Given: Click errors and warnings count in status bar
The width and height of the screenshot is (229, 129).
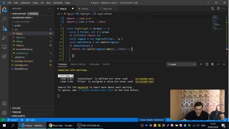Looking at the screenshot, I should [x=31, y=120].
